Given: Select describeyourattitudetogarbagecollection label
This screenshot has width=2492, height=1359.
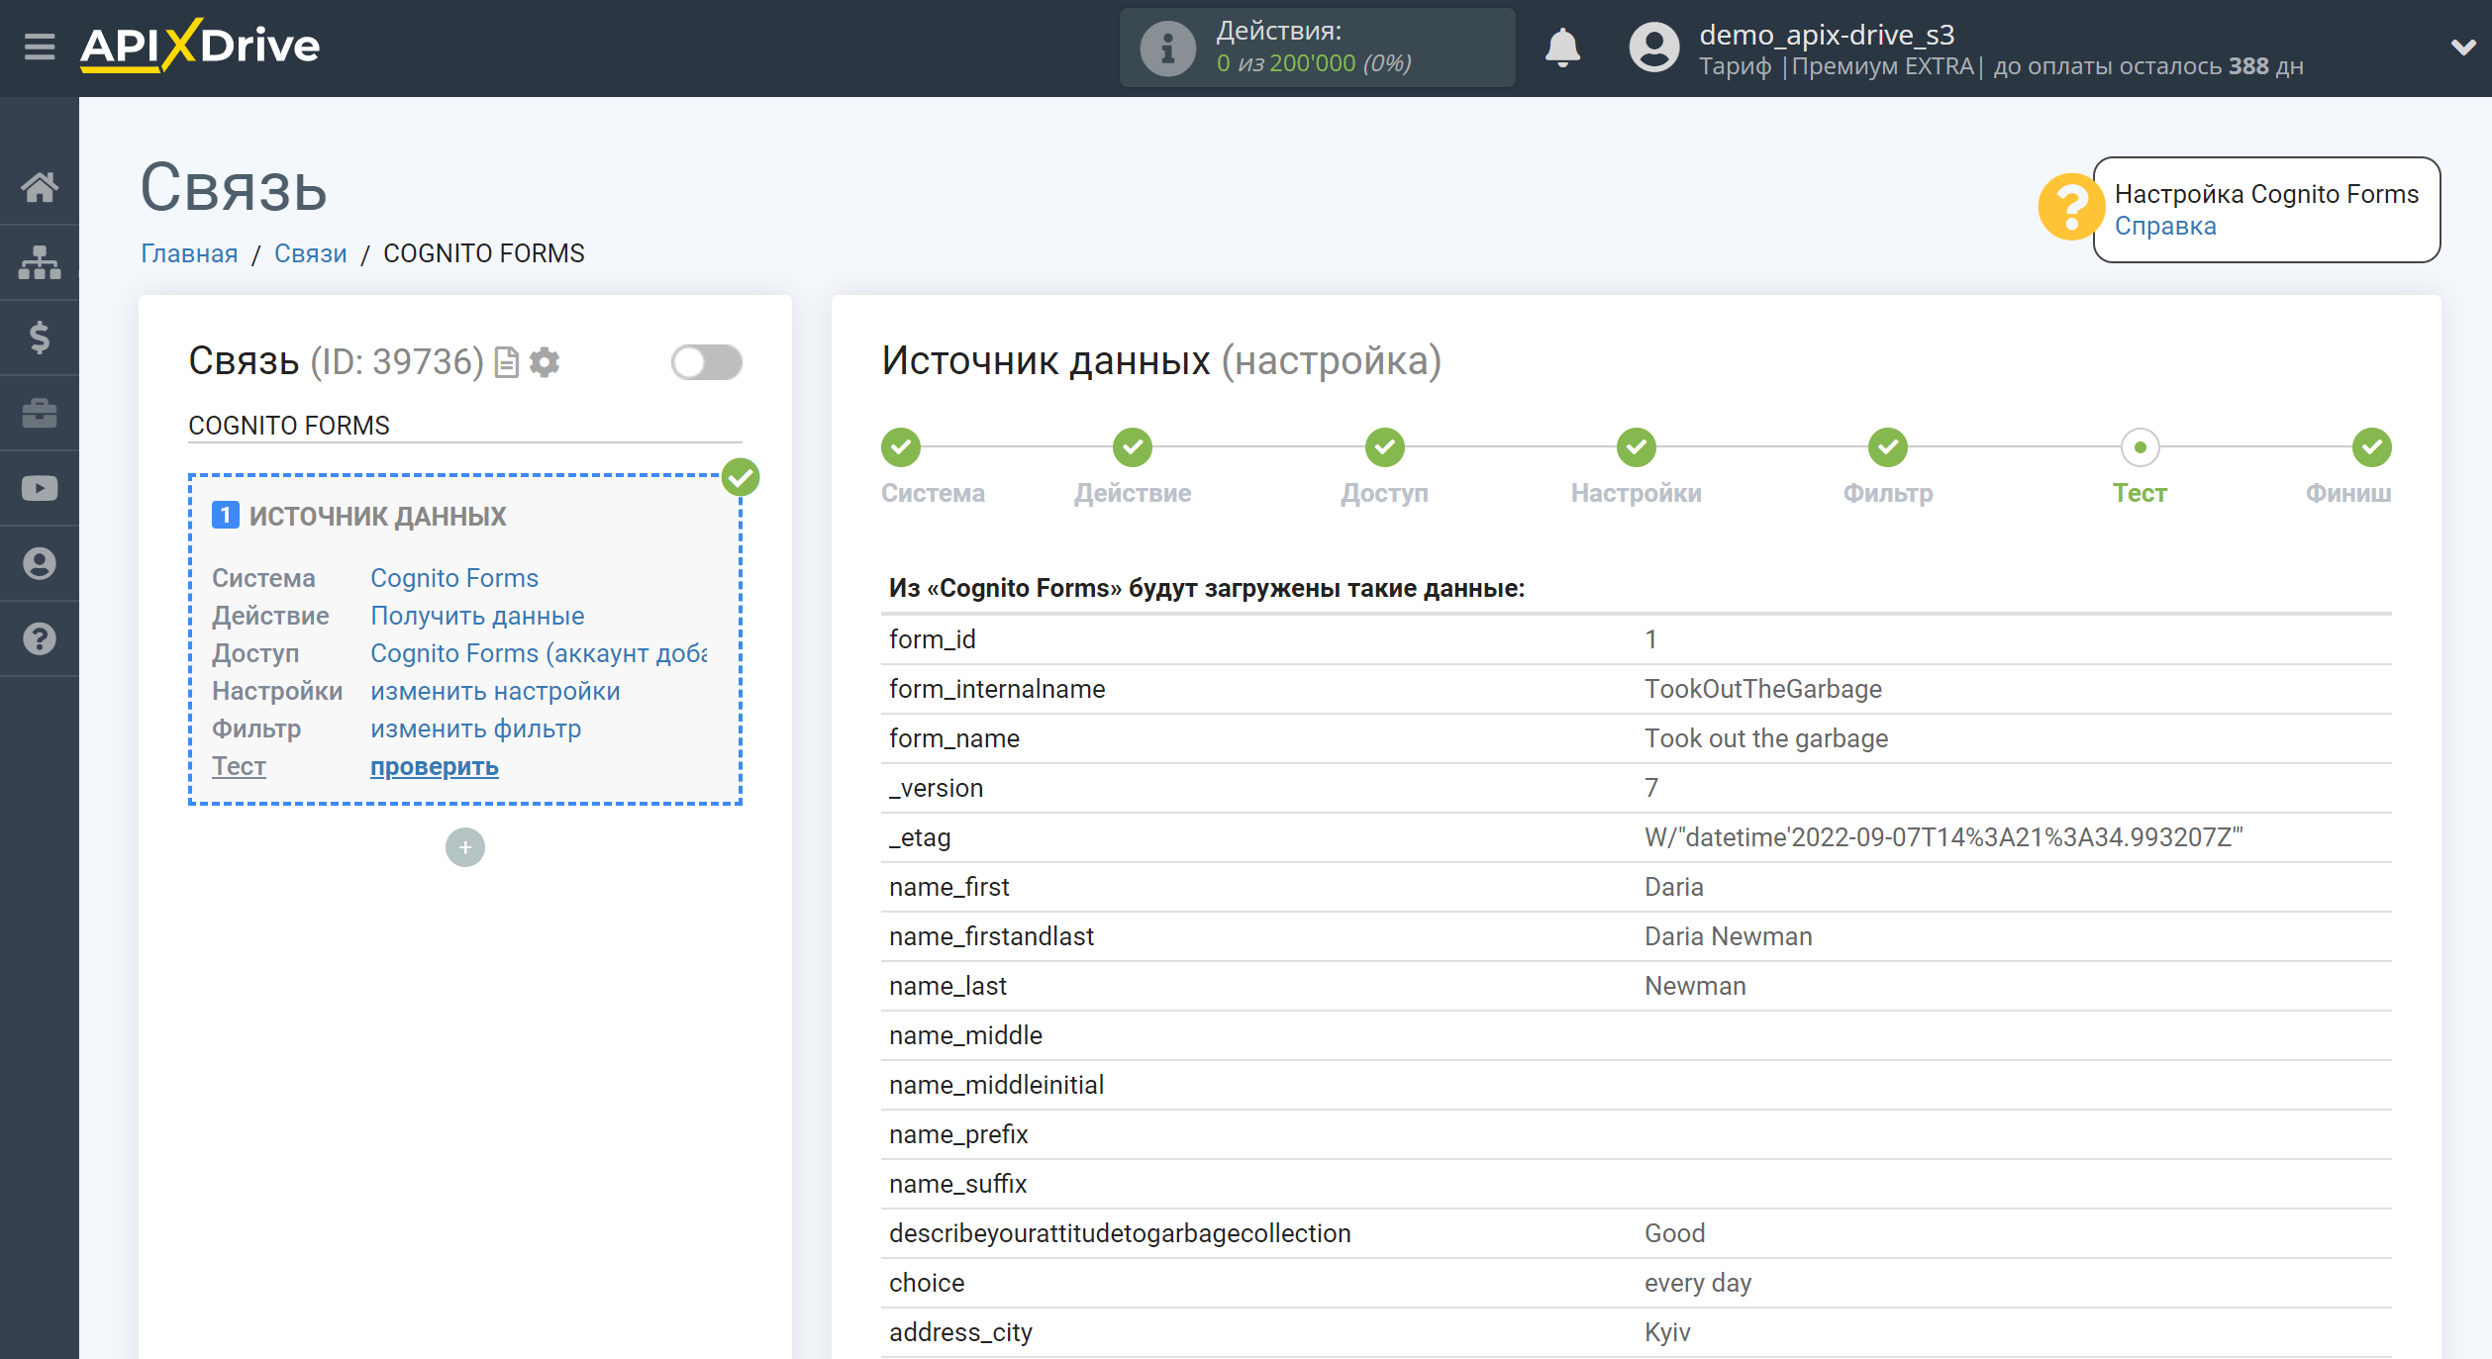Looking at the screenshot, I should pyautogui.click(x=1120, y=1233).
